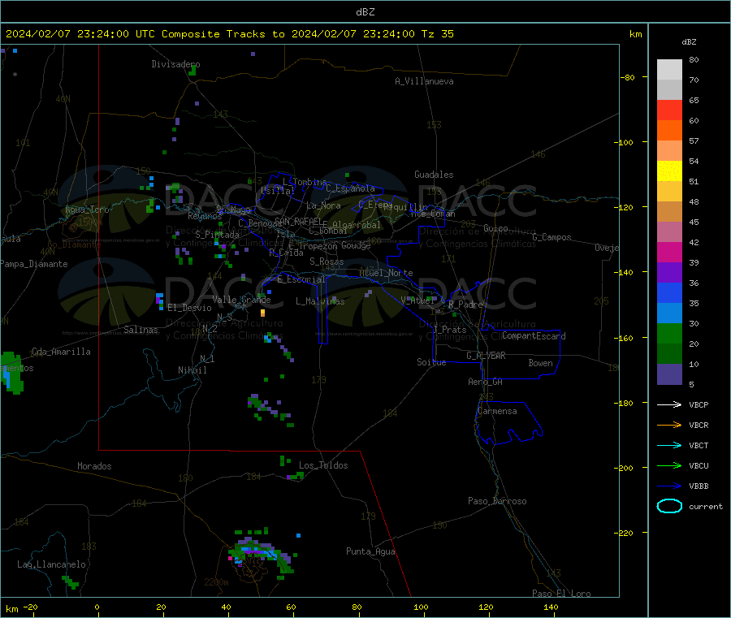Click the Bowen map label
This screenshot has height=618, width=731.
click(x=541, y=363)
